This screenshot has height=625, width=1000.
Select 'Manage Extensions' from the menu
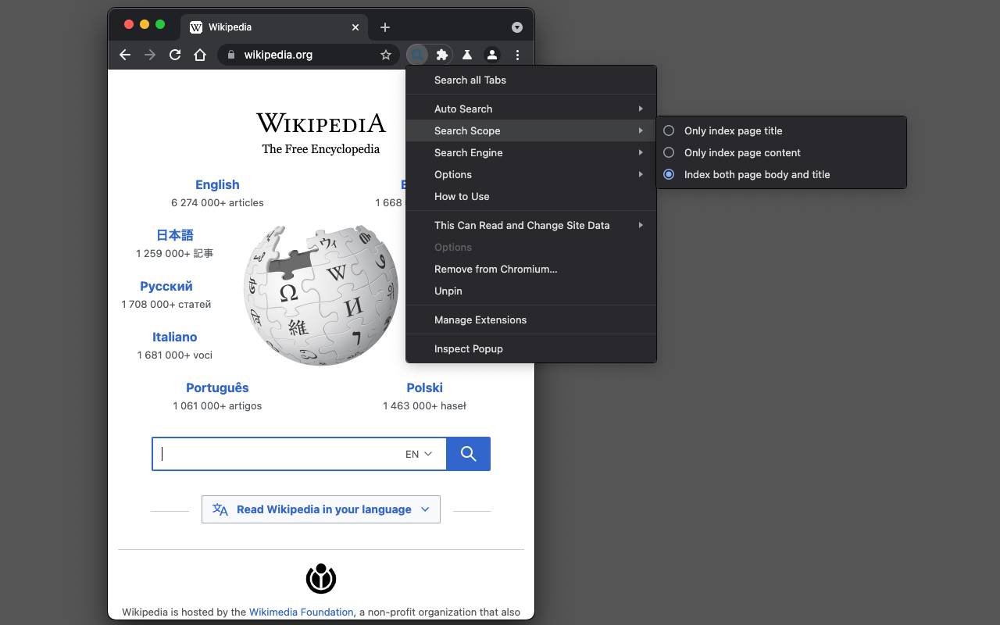click(x=480, y=320)
